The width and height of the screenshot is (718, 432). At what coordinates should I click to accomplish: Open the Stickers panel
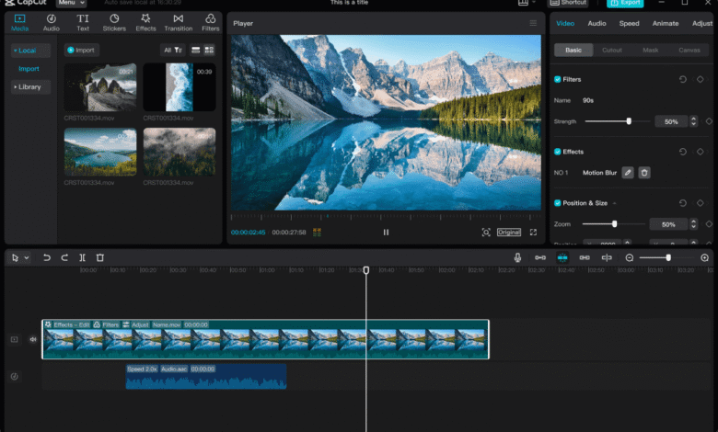tap(114, 22)
